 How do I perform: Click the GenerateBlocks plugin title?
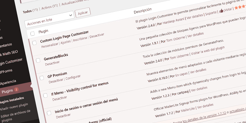56,57
